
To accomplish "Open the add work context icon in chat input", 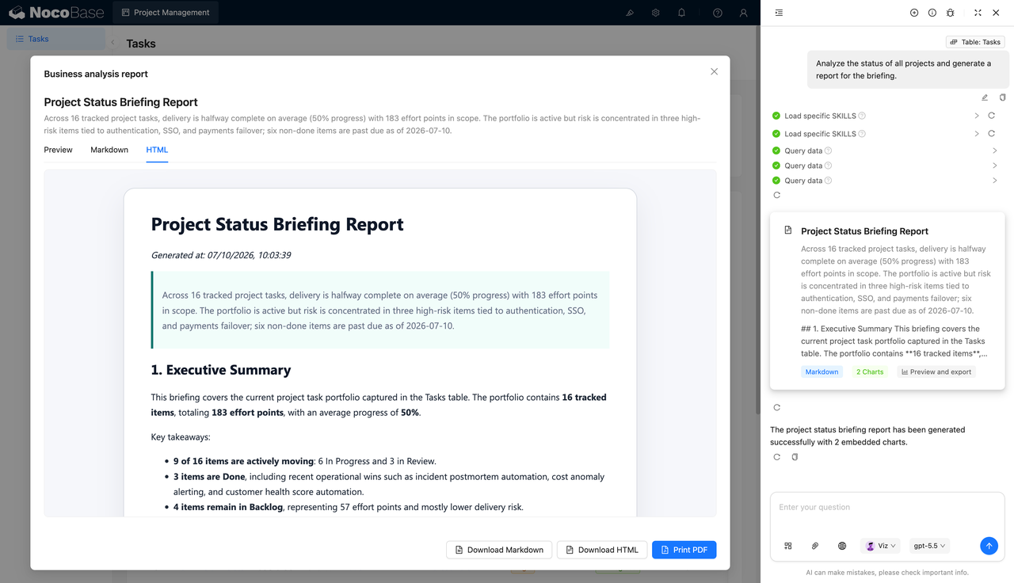I will [788, 546].
